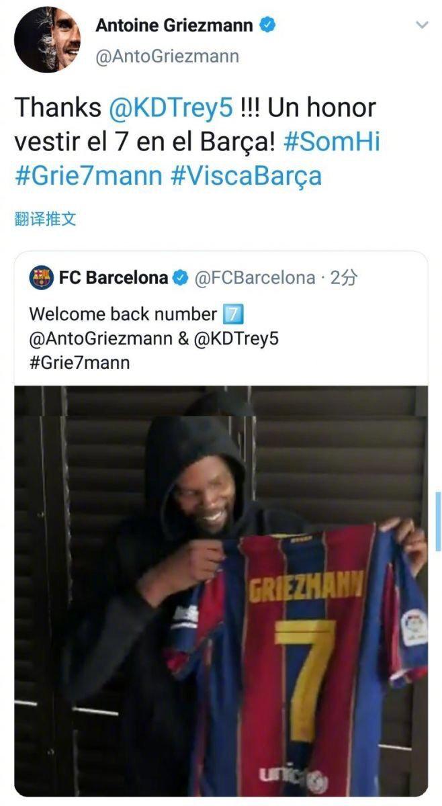Expand the tweet options chevron menu
Viewport: 442px width, 806px height.
tap(422, 26)
